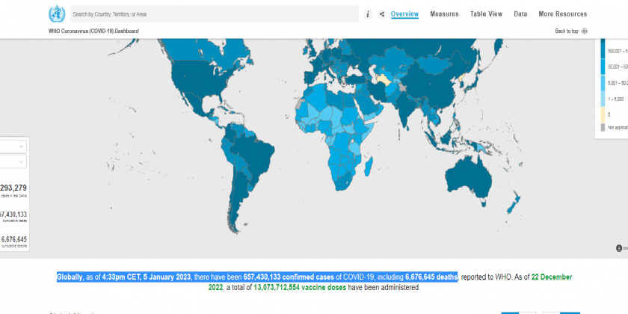Click the download icon at map corner

point(619,248)
